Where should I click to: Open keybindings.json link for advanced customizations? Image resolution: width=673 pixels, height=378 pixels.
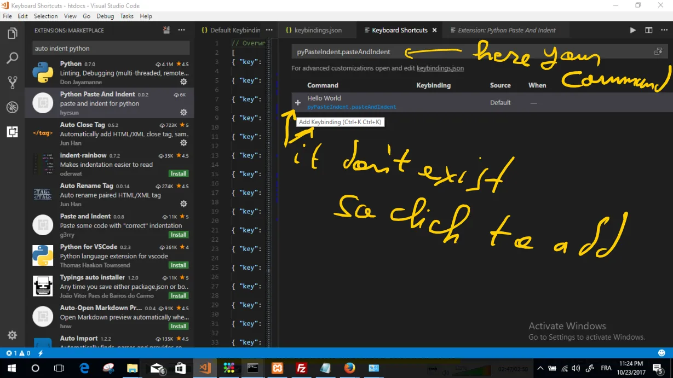coord(440,68)
